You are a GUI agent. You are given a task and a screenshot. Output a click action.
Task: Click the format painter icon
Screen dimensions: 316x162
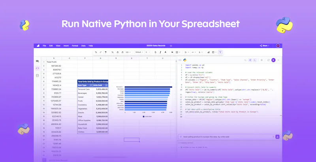(x=105, y=52)
